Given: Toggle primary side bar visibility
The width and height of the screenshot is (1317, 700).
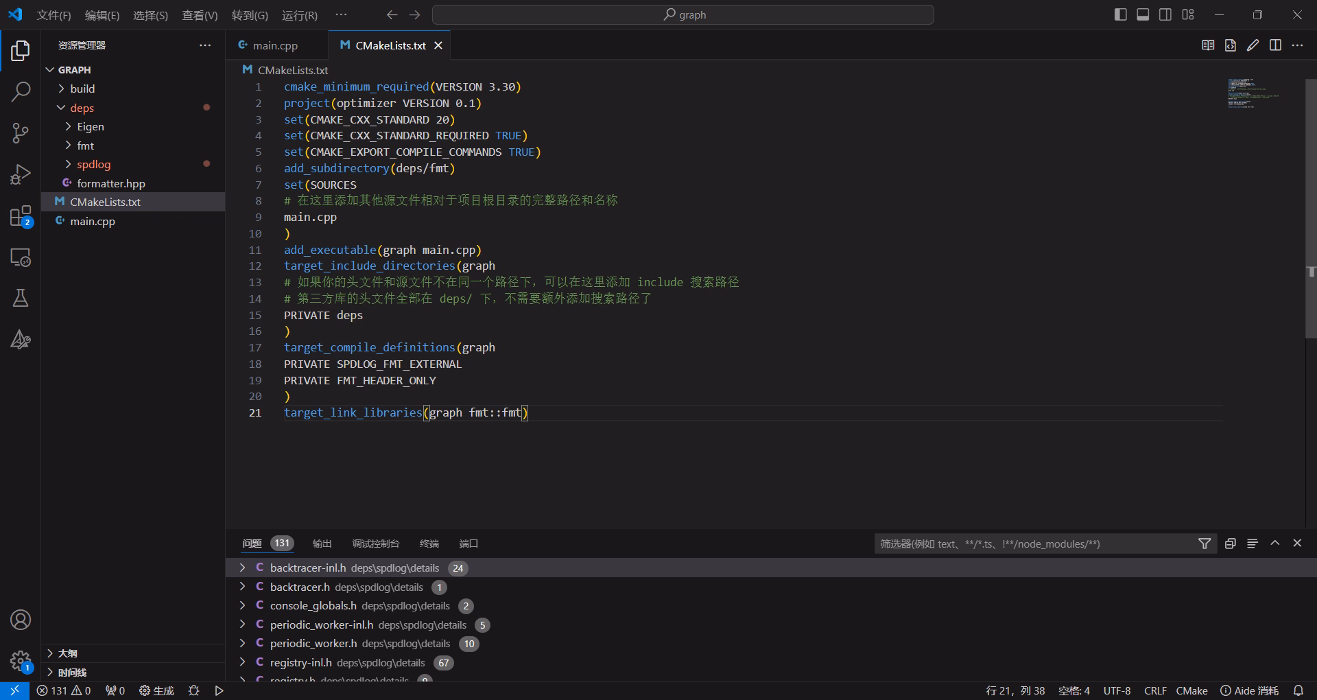Looking at the screenshot, I should [1121, 14].
